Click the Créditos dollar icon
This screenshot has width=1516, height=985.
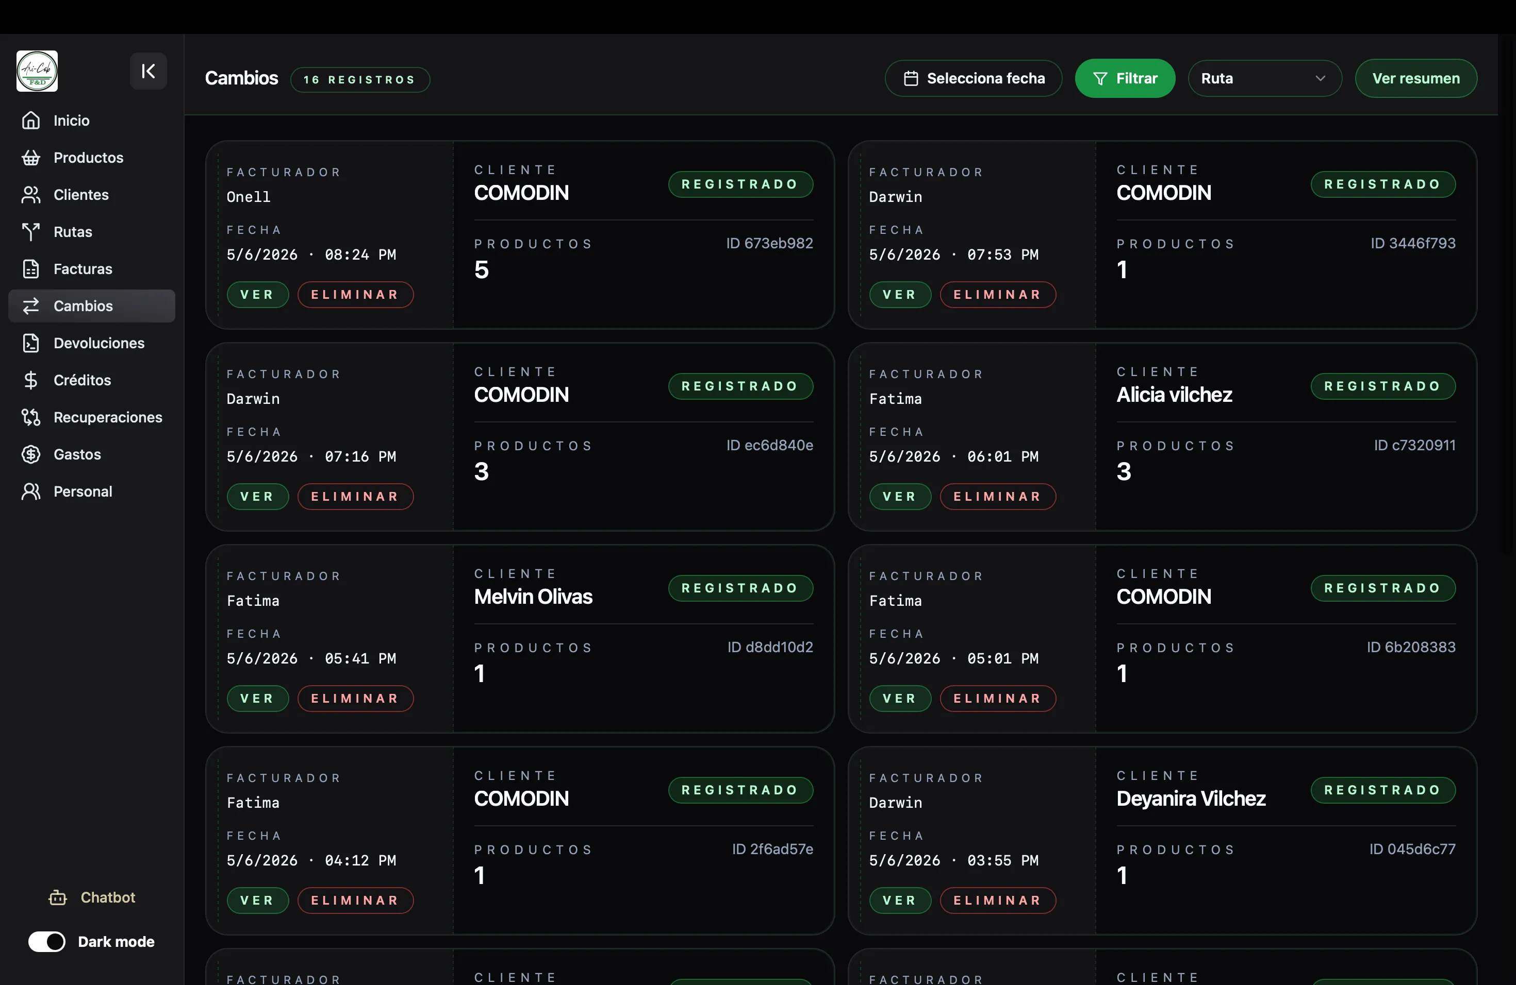(30, 380)
